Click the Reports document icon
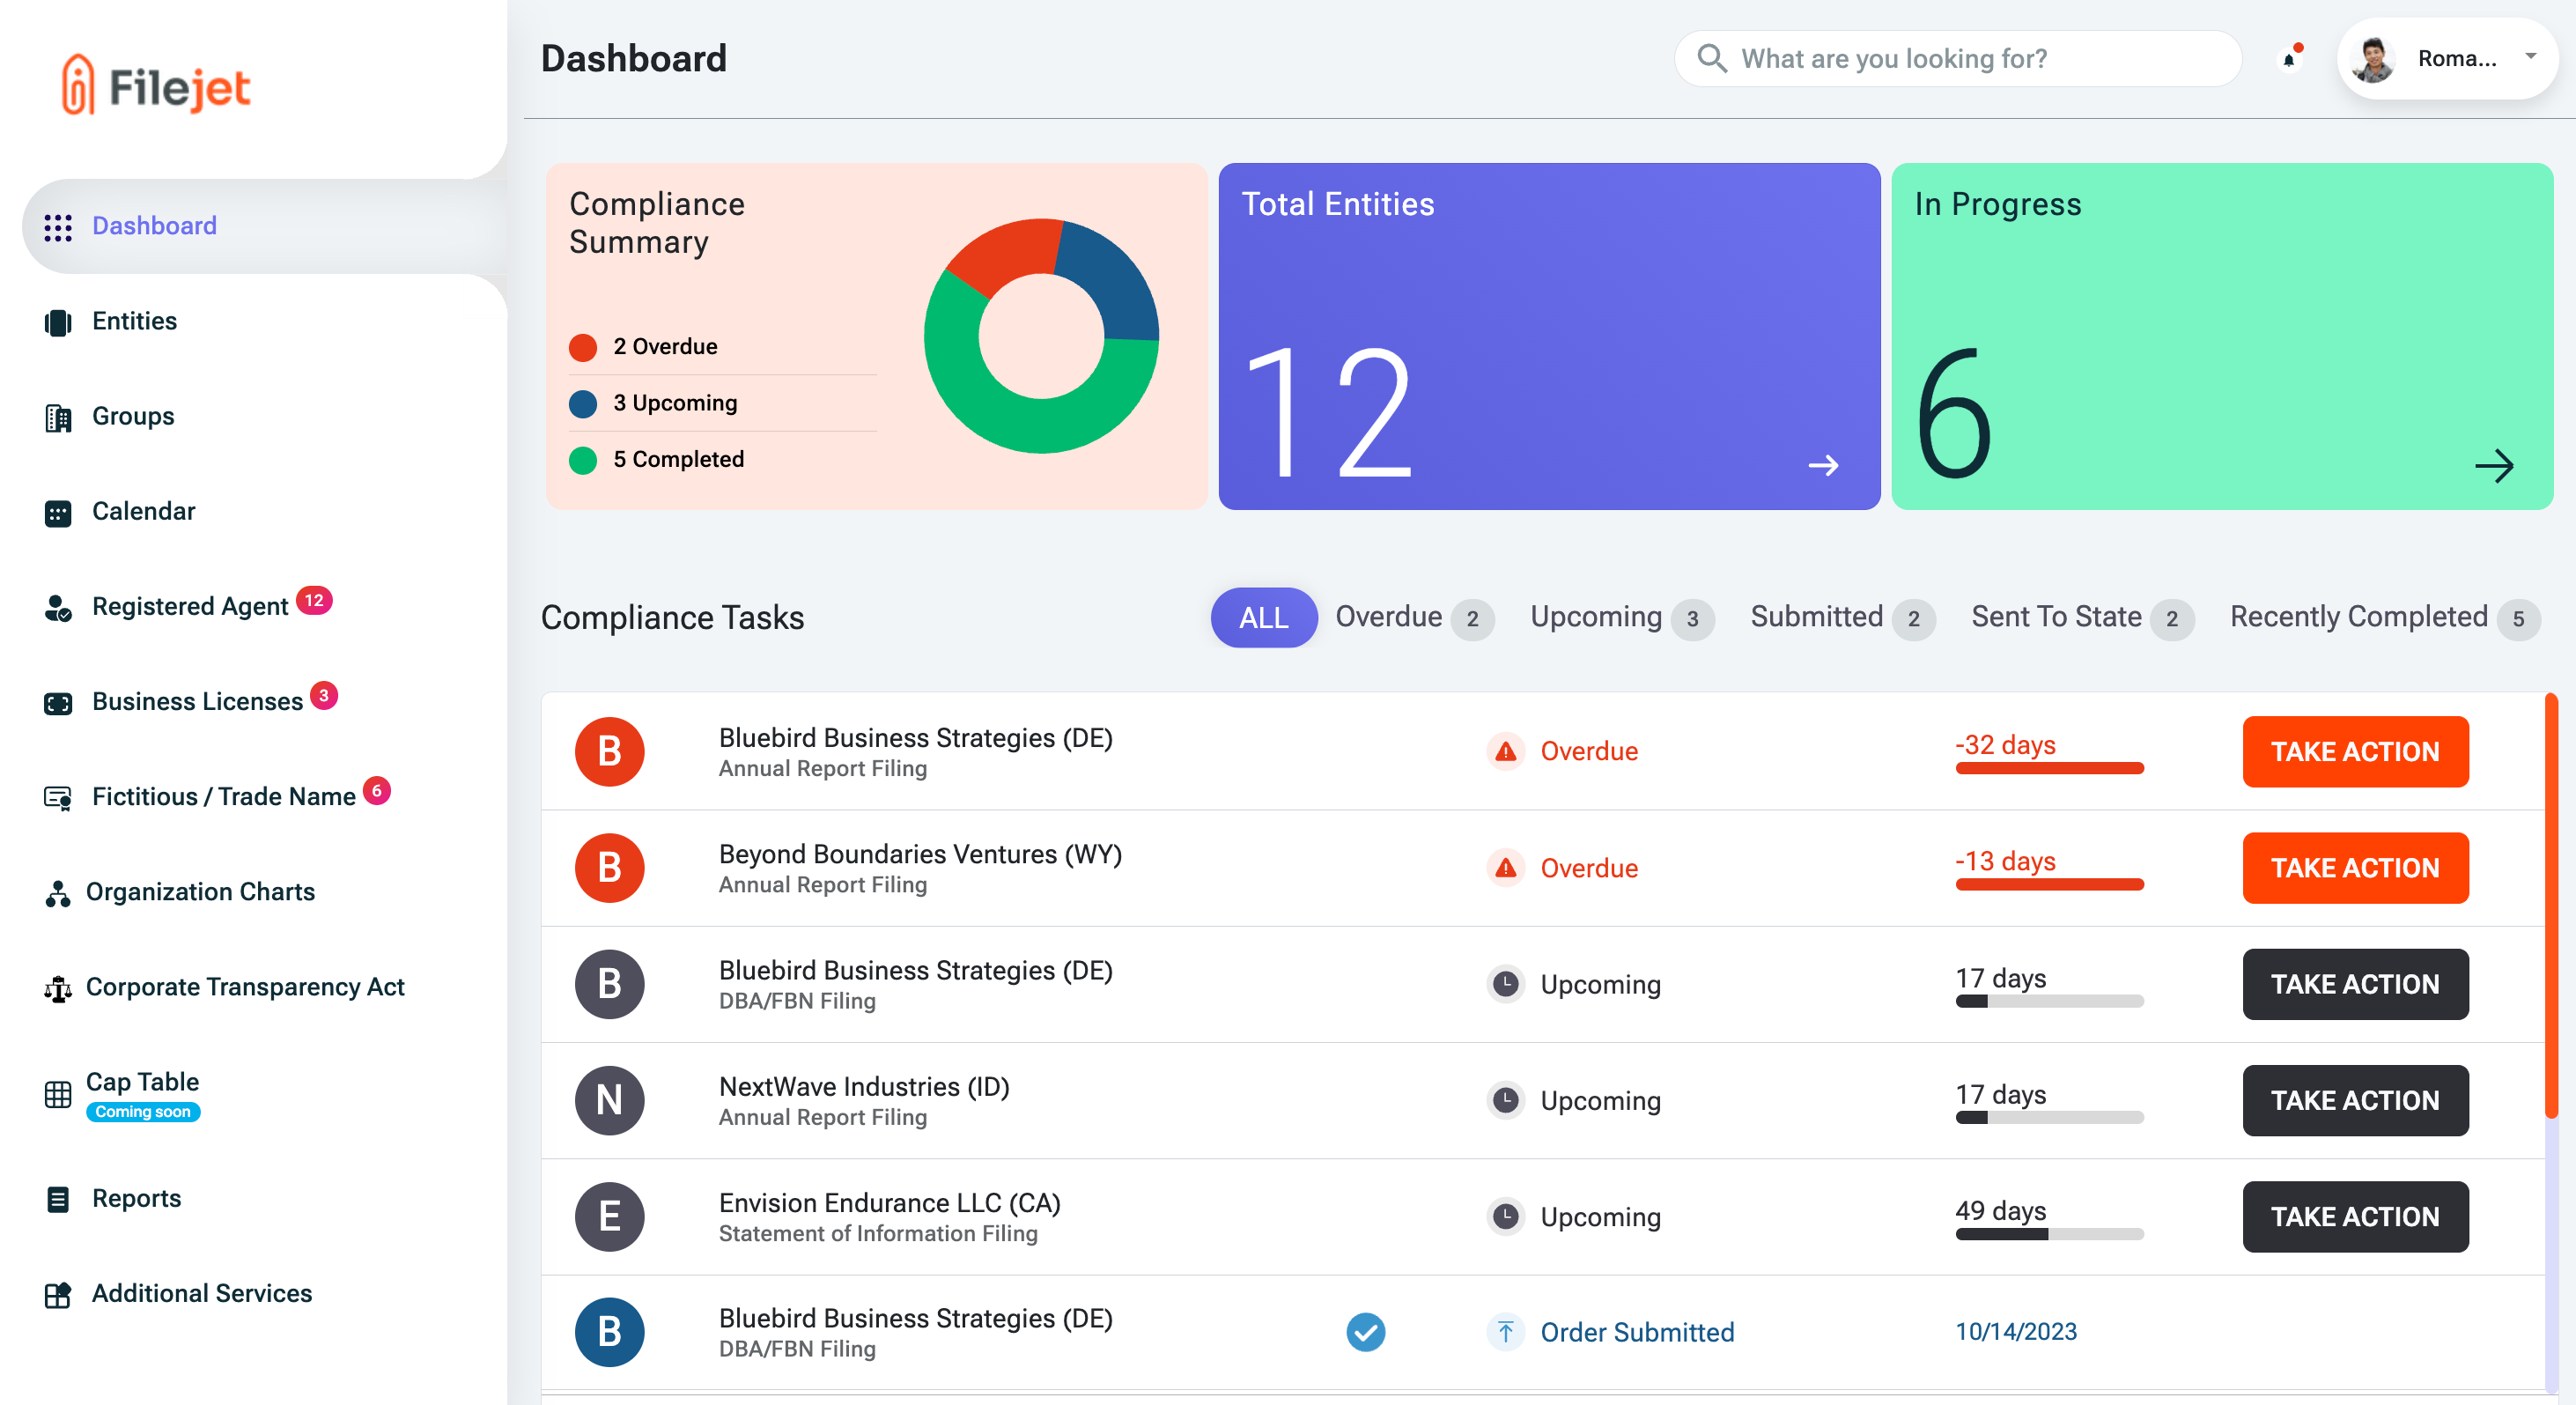Screen dimensions: 2576x1405 pyautogui.click(x=58, y=1199)
